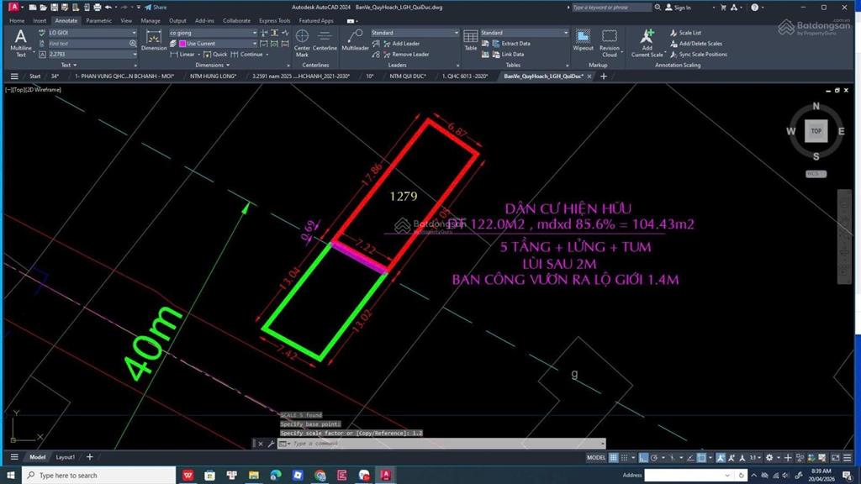
Task: Toggle isometric drafting in status bar
Action: (x=673, y=457)
